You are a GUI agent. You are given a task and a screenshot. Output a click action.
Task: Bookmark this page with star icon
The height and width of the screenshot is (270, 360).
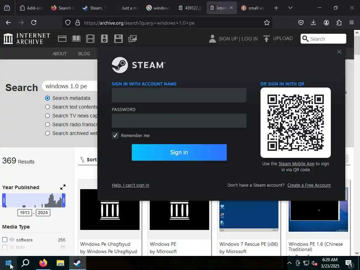pos(266,22)
